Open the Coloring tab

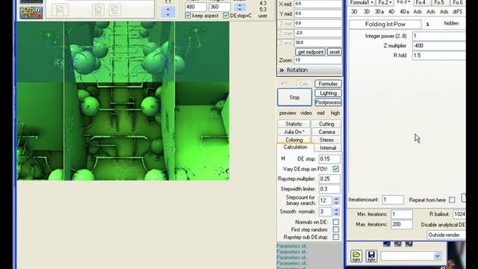pos(294,140)
